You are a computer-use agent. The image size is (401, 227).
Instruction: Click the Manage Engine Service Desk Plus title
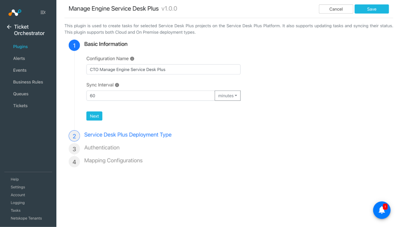coord(114,9)
